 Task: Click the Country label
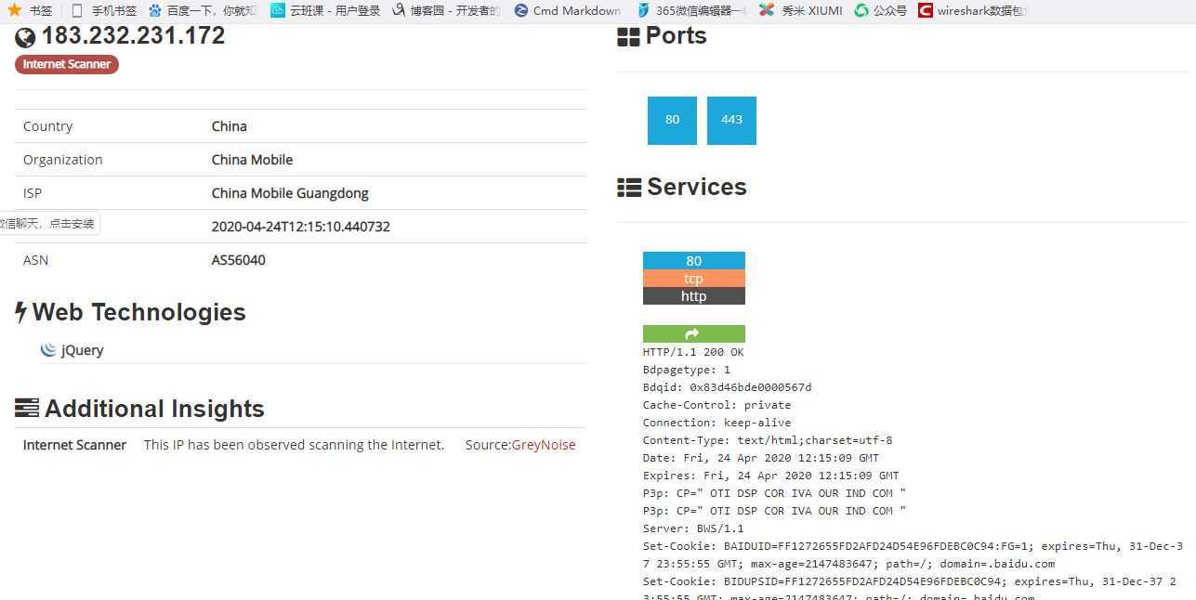[x=47, y=126]
